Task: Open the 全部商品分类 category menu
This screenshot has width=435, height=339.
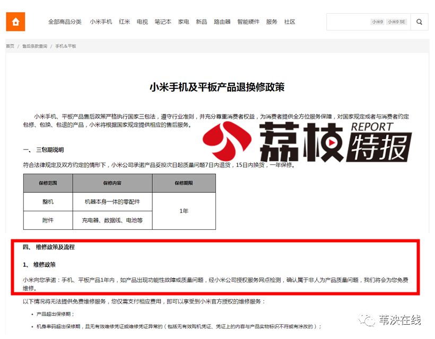Action: pyautogui.click(x=65, y=22)
